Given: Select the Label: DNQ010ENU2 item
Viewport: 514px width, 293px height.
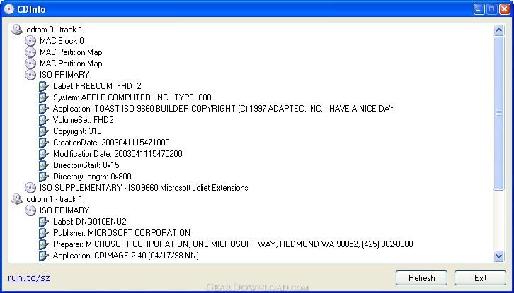Looking at the screenshot, I should (90, 222).
